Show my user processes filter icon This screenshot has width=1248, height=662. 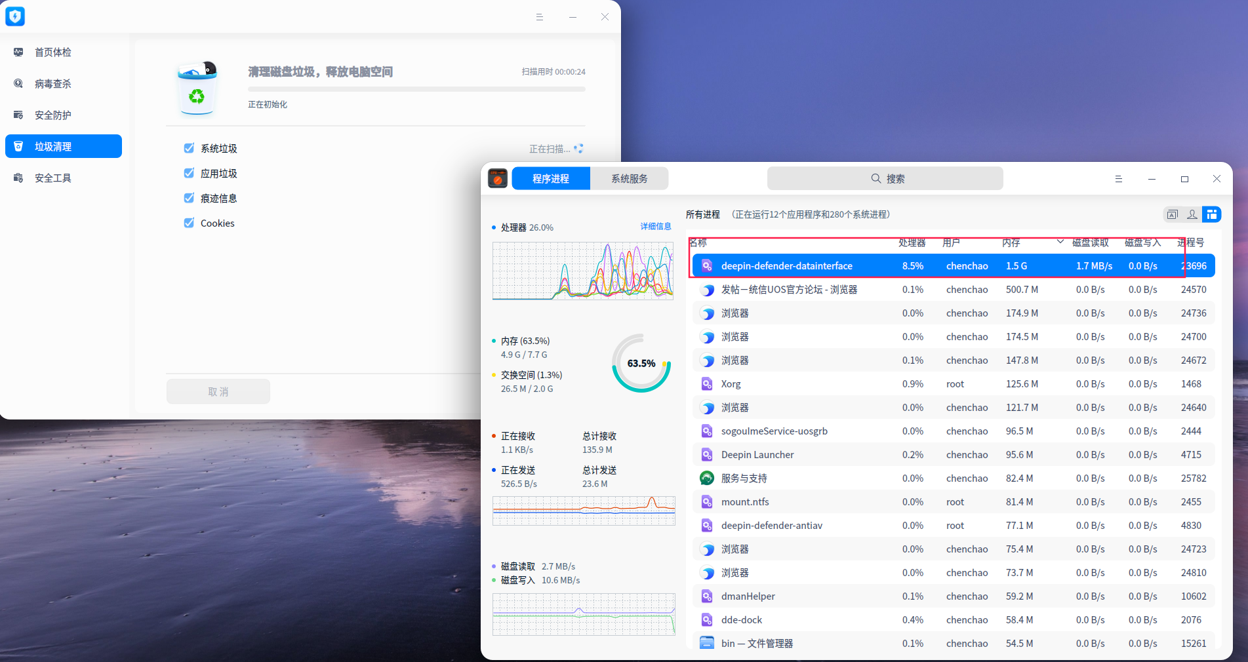pos(1192,214)
